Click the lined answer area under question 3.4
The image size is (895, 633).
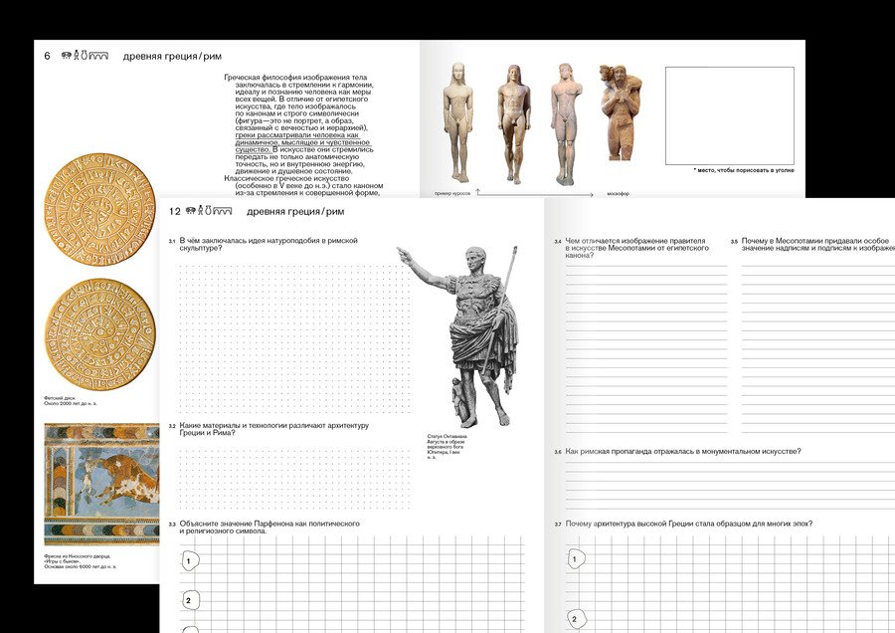coord(646,348)
